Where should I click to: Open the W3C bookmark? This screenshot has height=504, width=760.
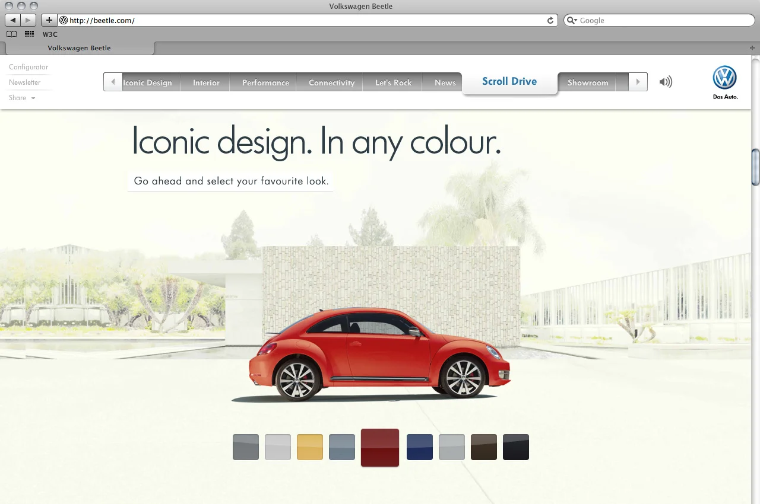coord(50,34)
